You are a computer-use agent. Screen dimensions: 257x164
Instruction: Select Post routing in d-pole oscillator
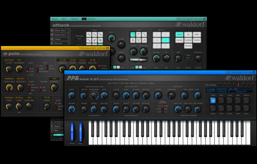click(x=40, y=90)
